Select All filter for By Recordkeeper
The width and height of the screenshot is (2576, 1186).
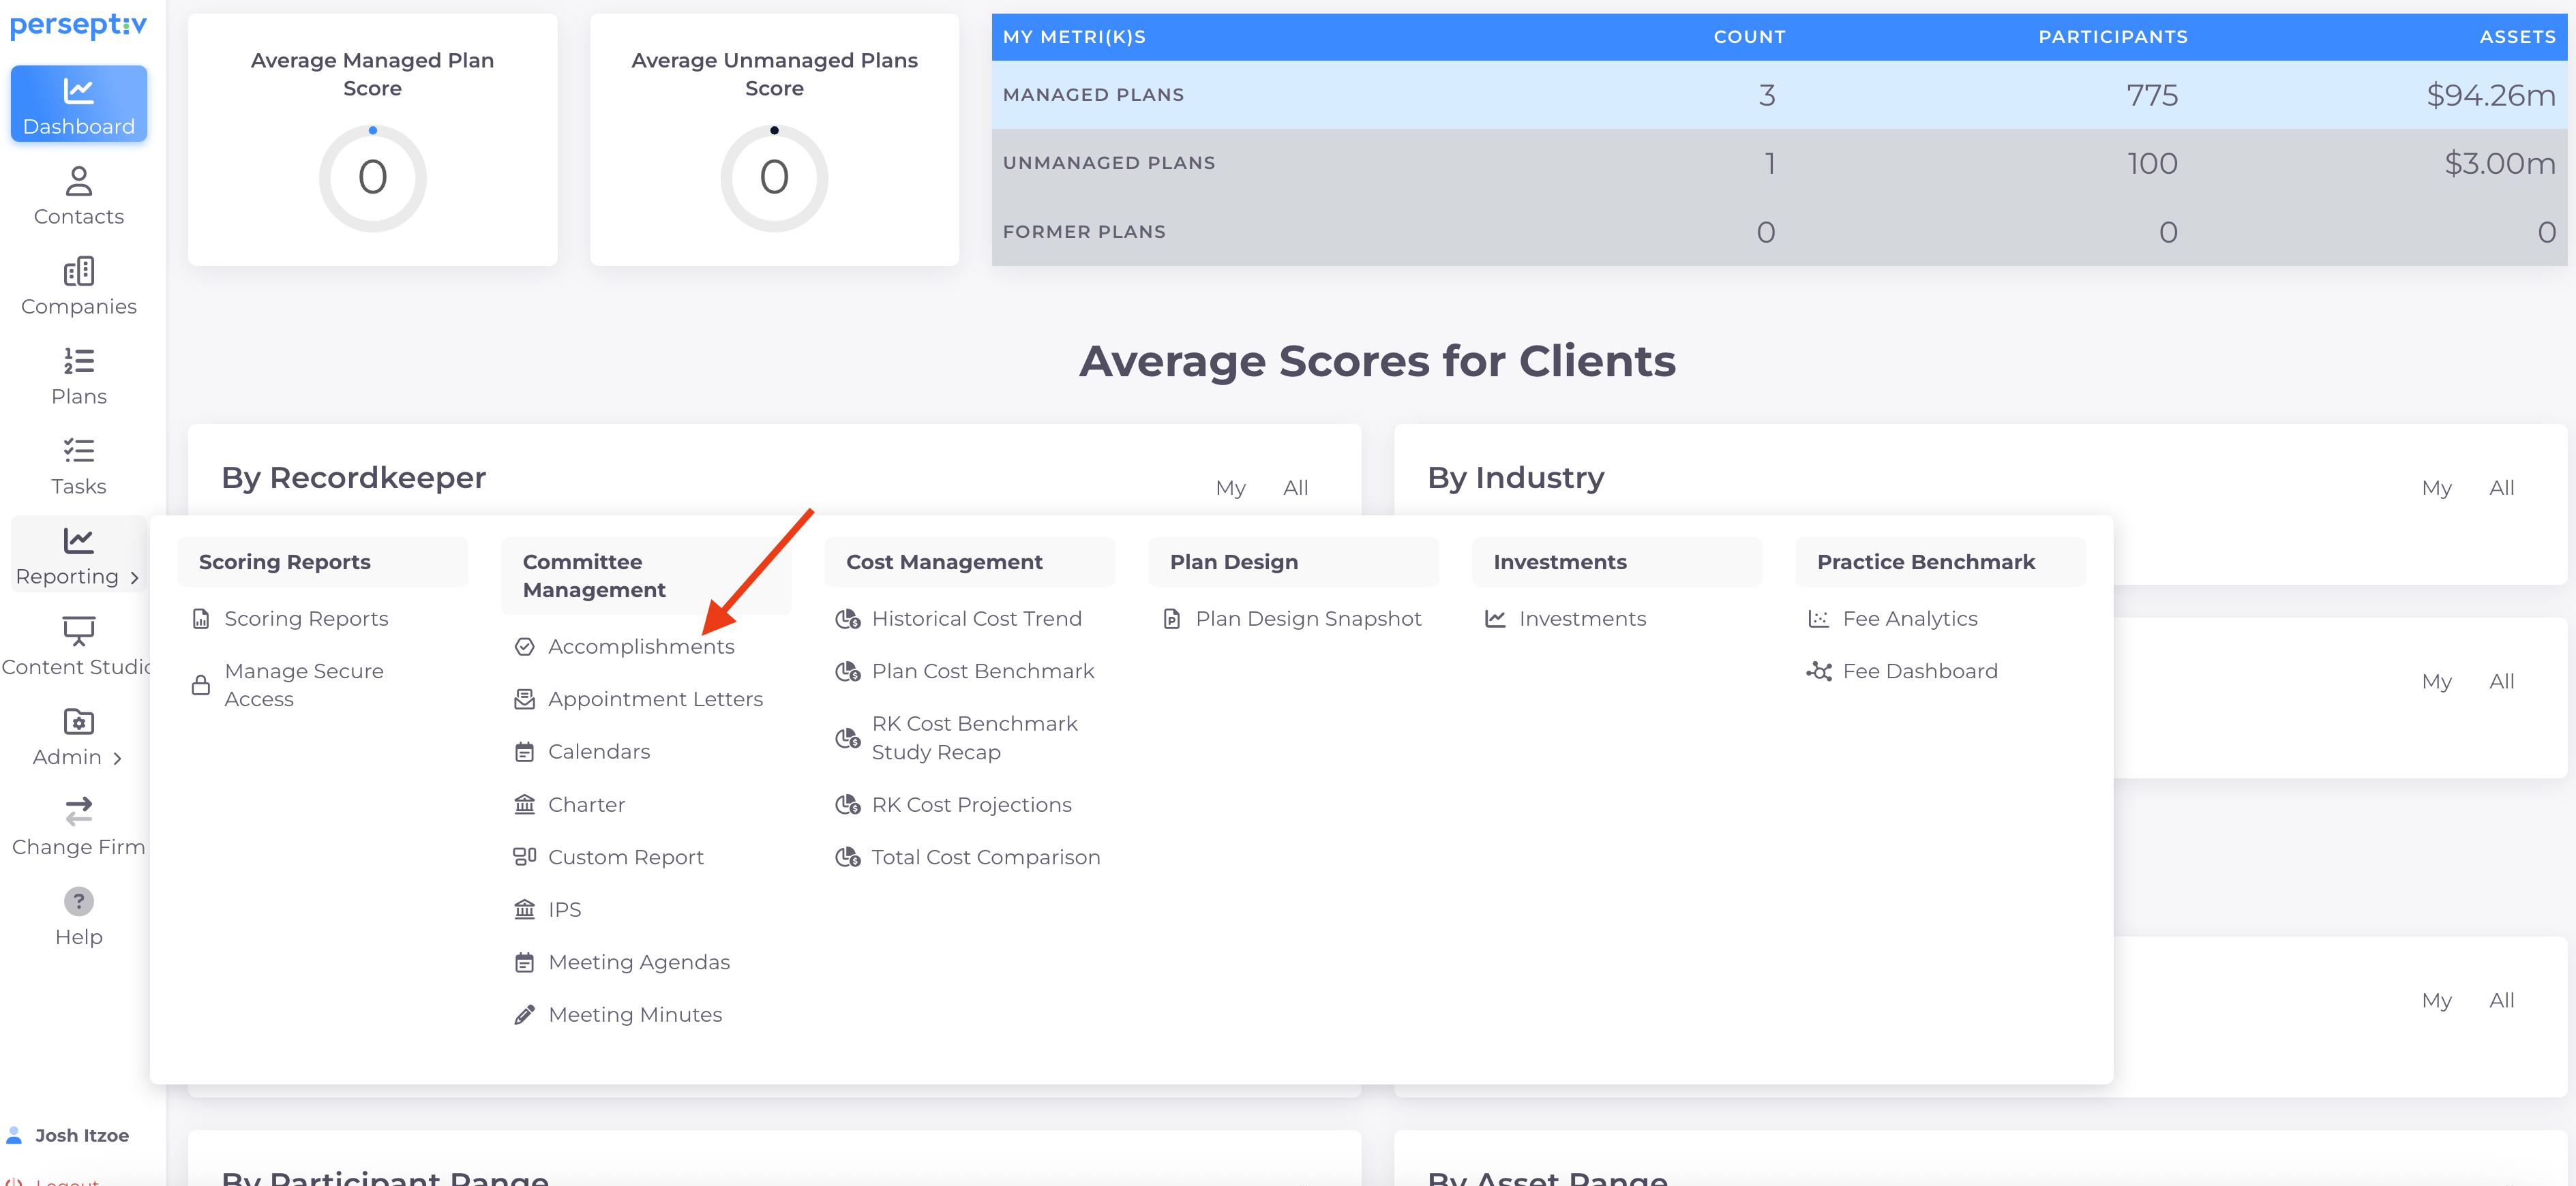tap(1295, 488)
